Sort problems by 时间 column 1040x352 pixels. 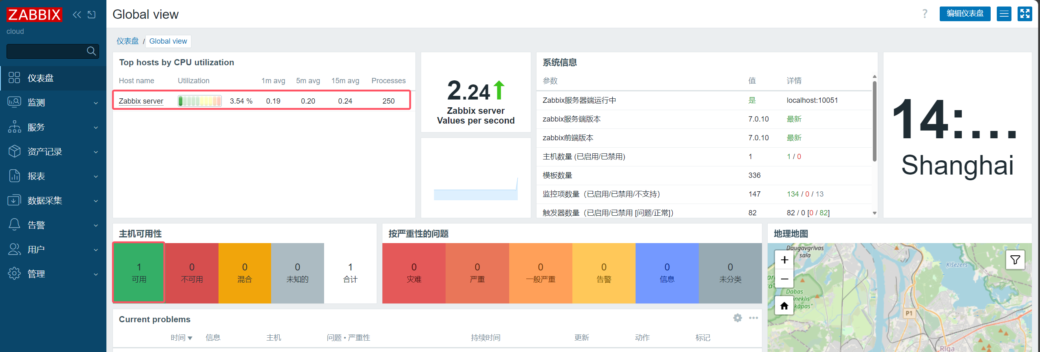(181, 338)
